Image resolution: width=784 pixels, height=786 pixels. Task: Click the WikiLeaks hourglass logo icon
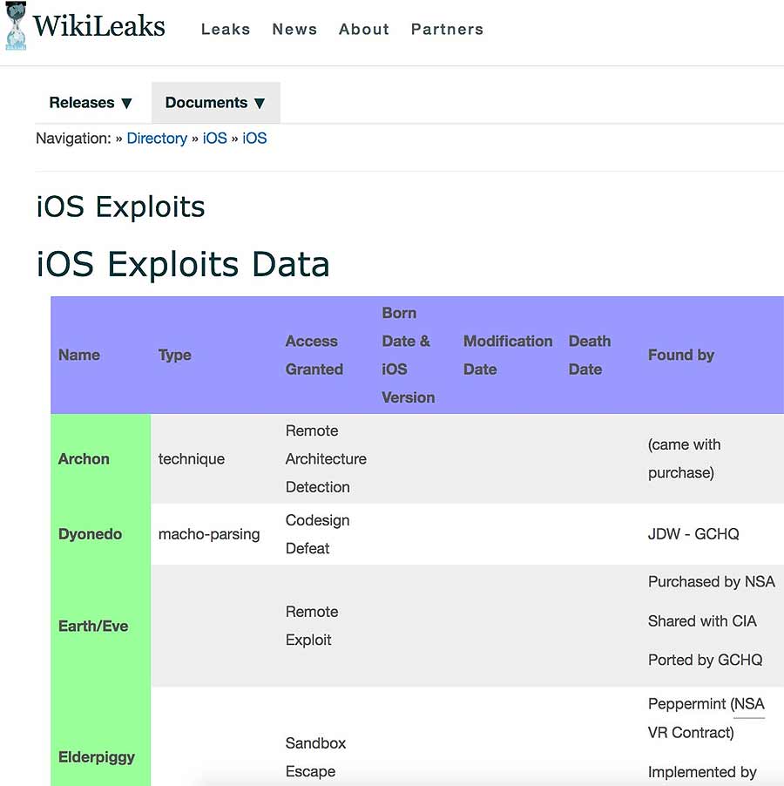16,25
